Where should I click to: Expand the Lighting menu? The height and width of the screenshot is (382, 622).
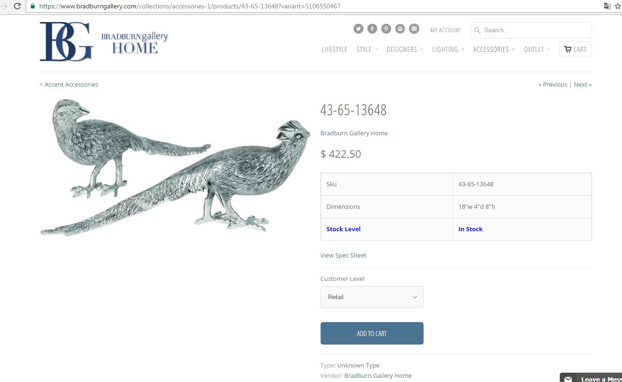[x=448, y=49]
